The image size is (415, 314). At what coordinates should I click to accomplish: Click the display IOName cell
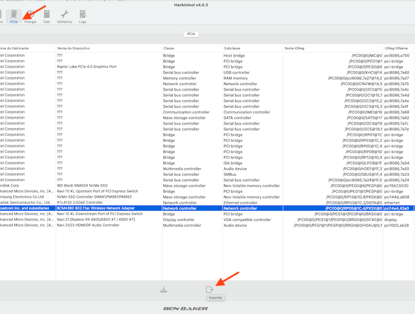(391, 220)
